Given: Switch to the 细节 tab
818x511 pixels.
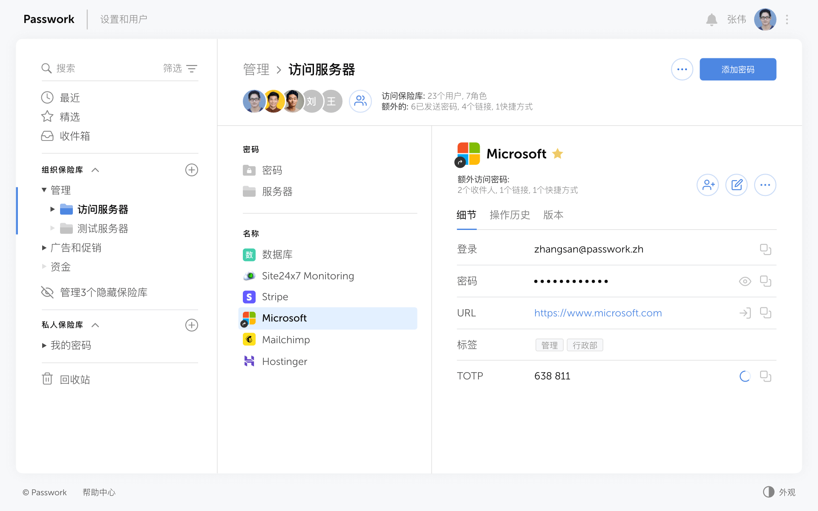Looking at the screenshot, I should (x=467, y=215).
